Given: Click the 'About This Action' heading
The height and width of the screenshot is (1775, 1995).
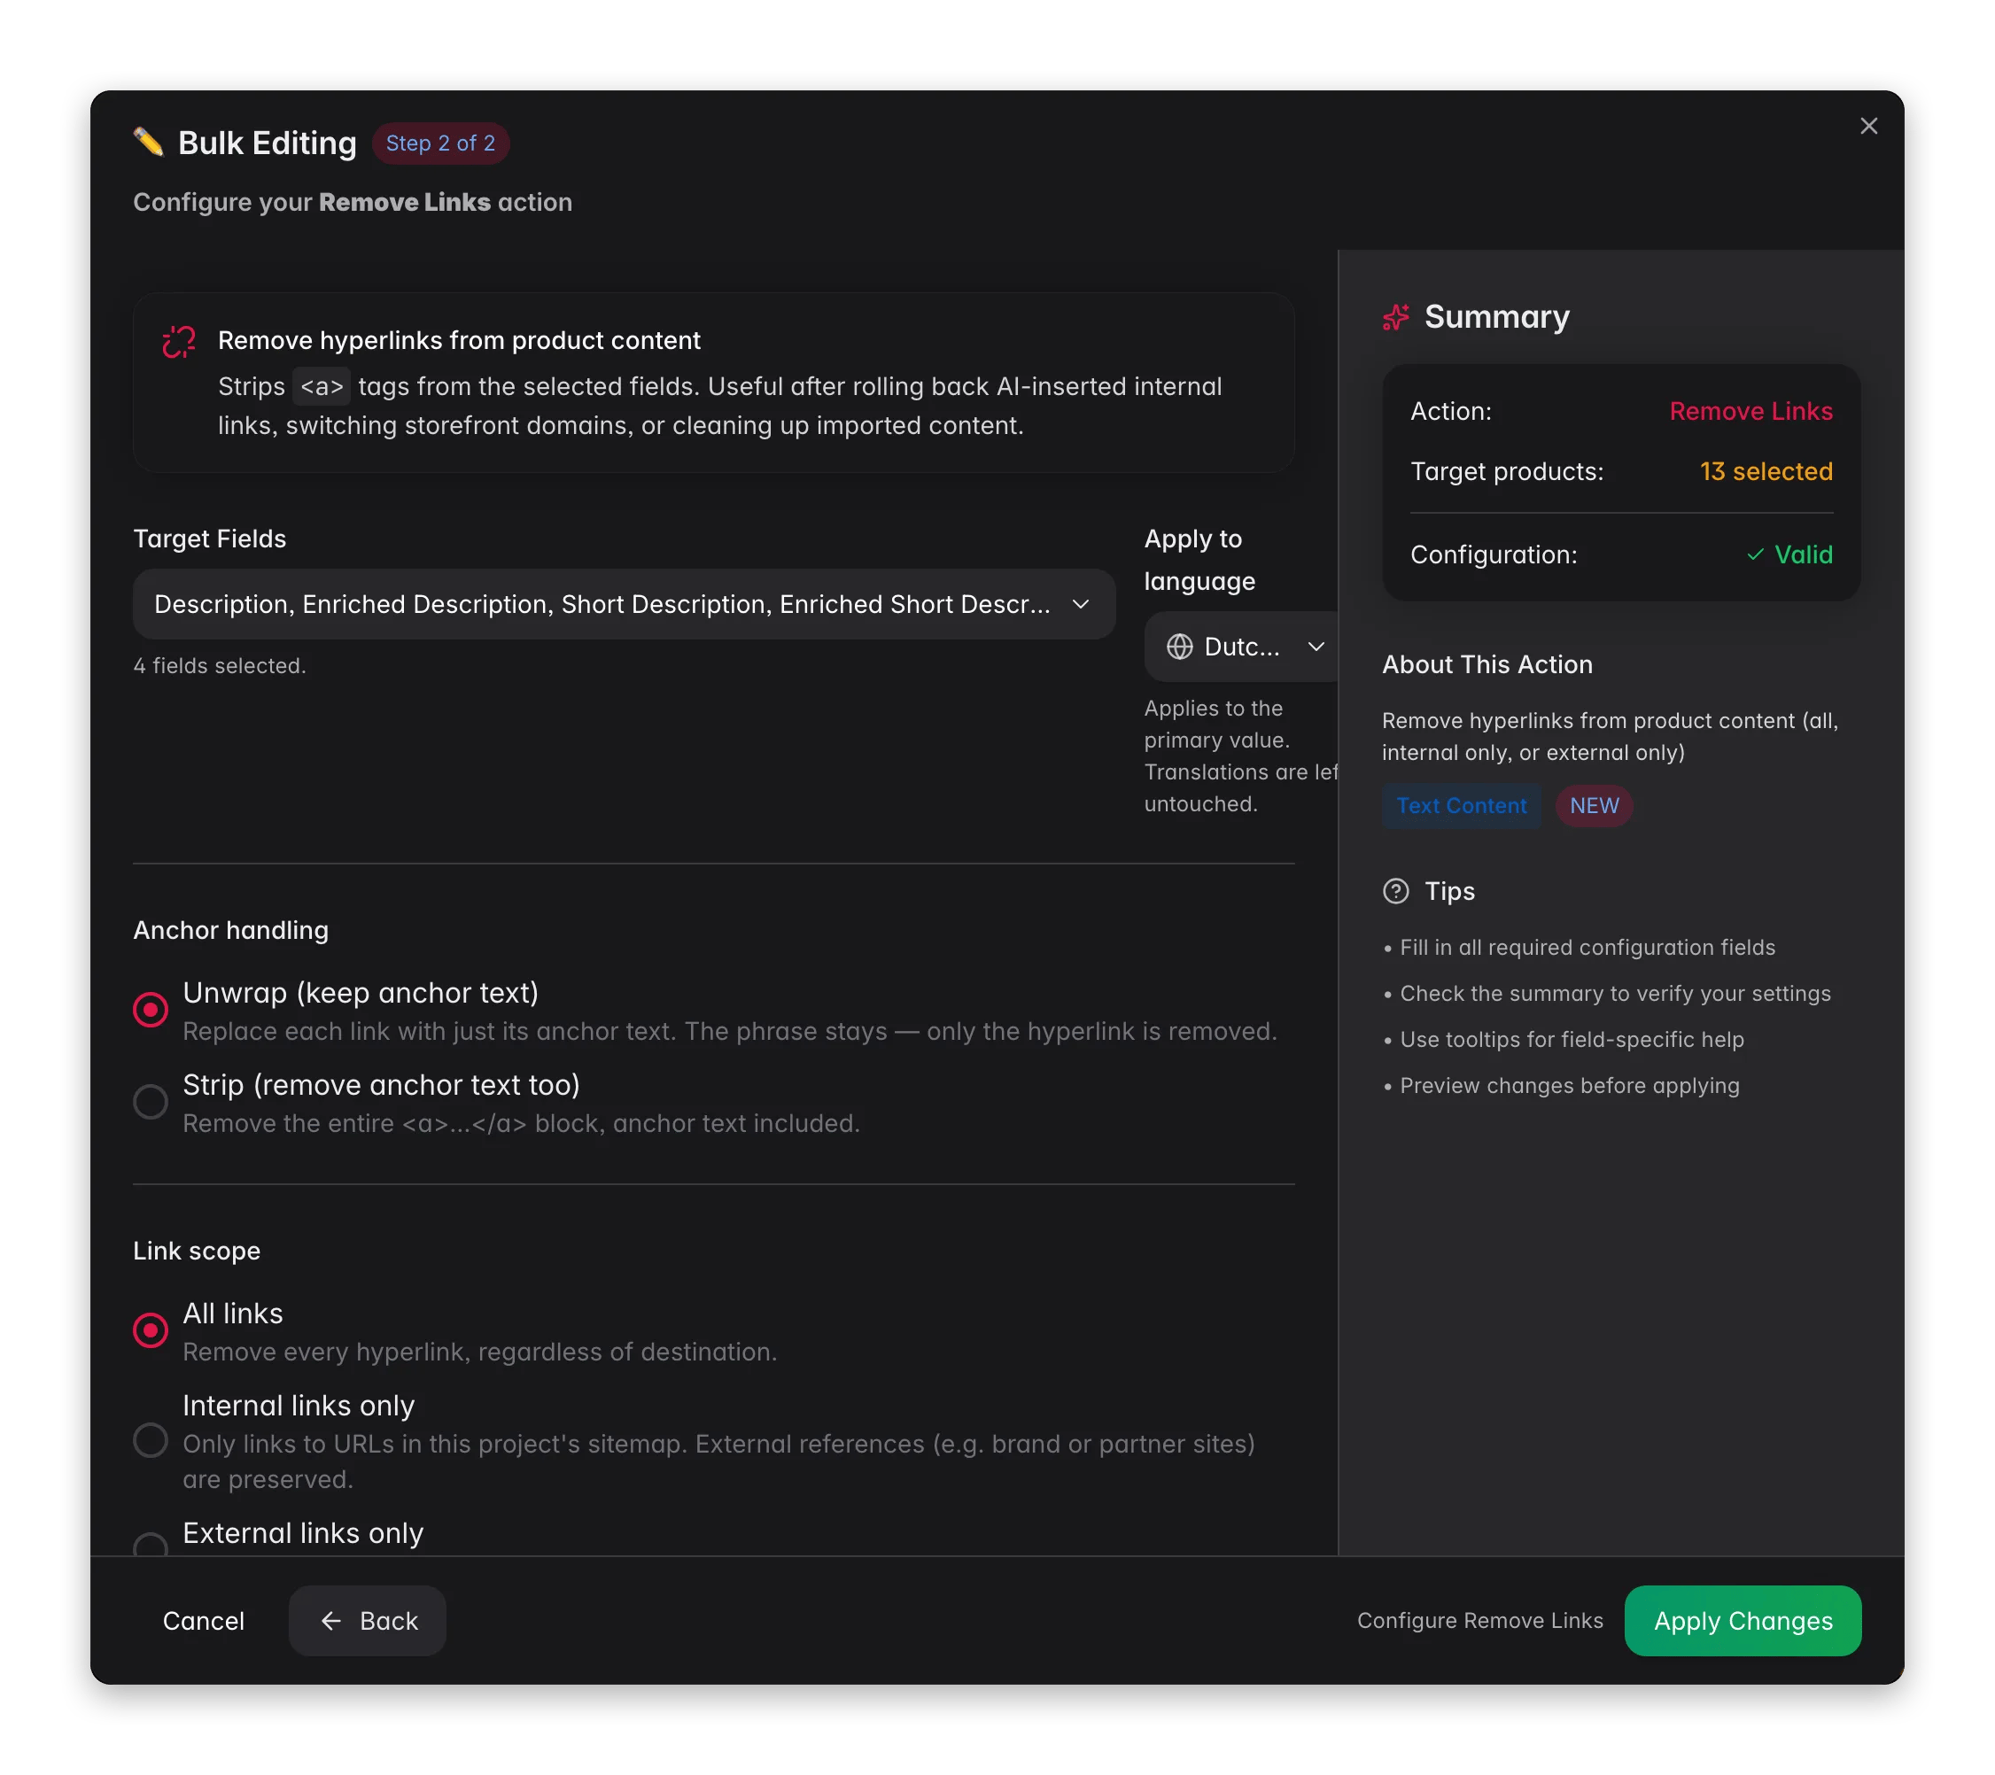Looking at the screenshot, I should point(1487,664).
